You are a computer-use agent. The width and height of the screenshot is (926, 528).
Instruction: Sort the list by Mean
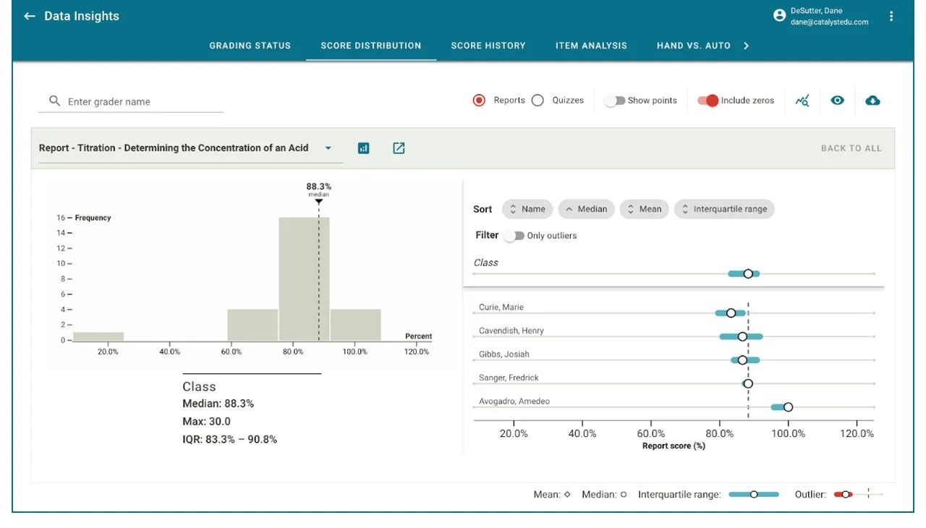point(644,209)
